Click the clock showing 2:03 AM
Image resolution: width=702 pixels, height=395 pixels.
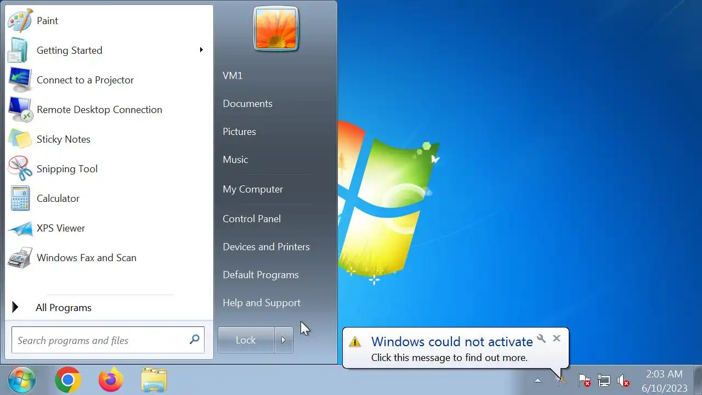coord(664,374)
